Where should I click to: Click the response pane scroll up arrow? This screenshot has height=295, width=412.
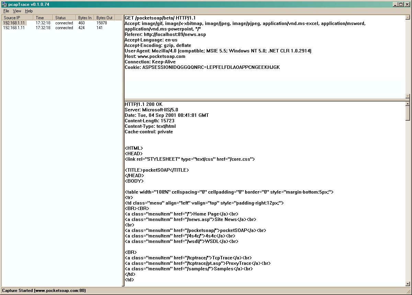(x=408, y=104)
